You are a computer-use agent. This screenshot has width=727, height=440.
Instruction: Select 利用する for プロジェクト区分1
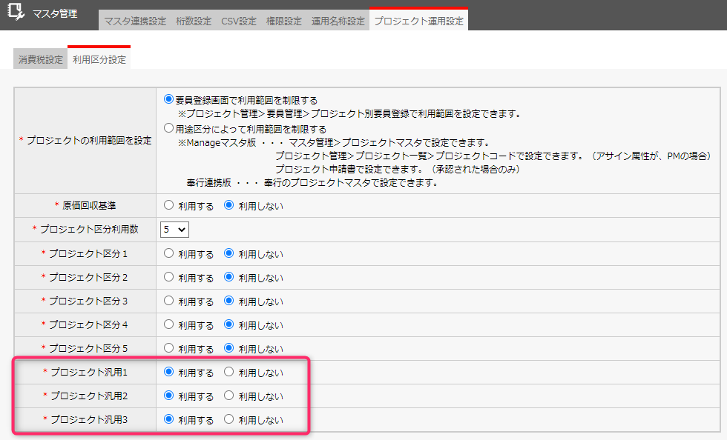point(168,253)
